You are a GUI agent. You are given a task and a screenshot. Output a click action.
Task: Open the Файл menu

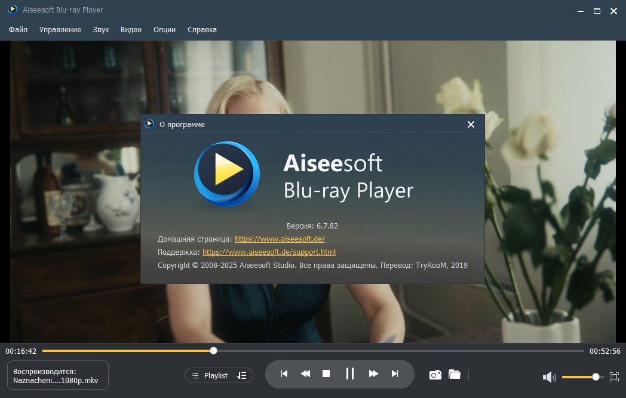tap(18, 30)
